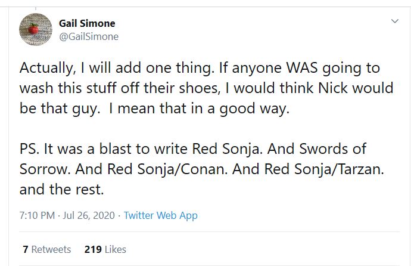Expand the tweet options chevron menu
The image size is (411, 266).
pyautogui.click(x=394, y=21)
